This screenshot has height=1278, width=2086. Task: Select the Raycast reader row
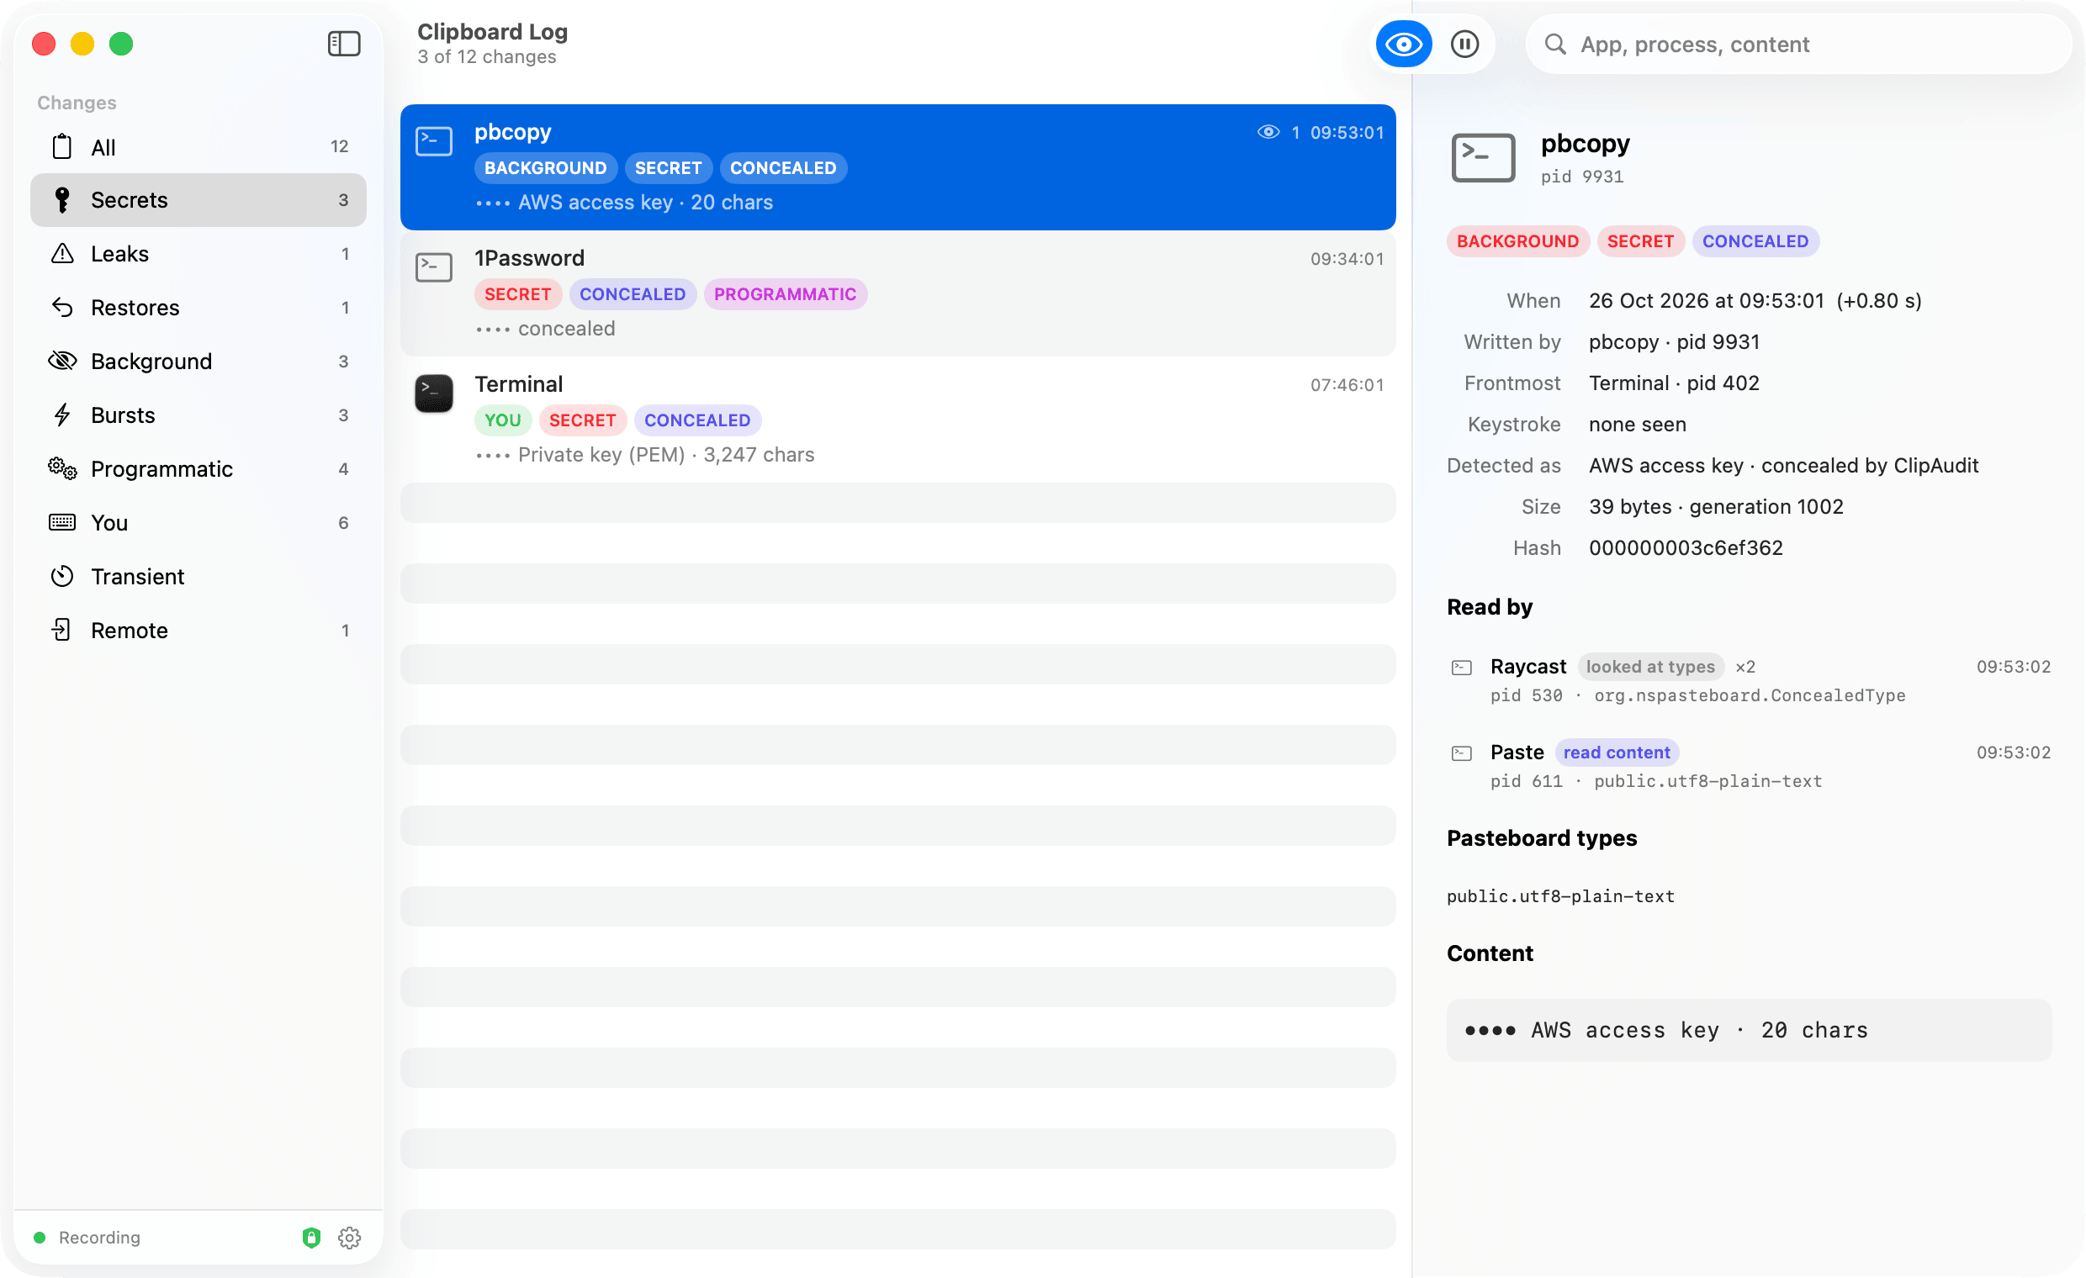click(x=1750, y=680)
